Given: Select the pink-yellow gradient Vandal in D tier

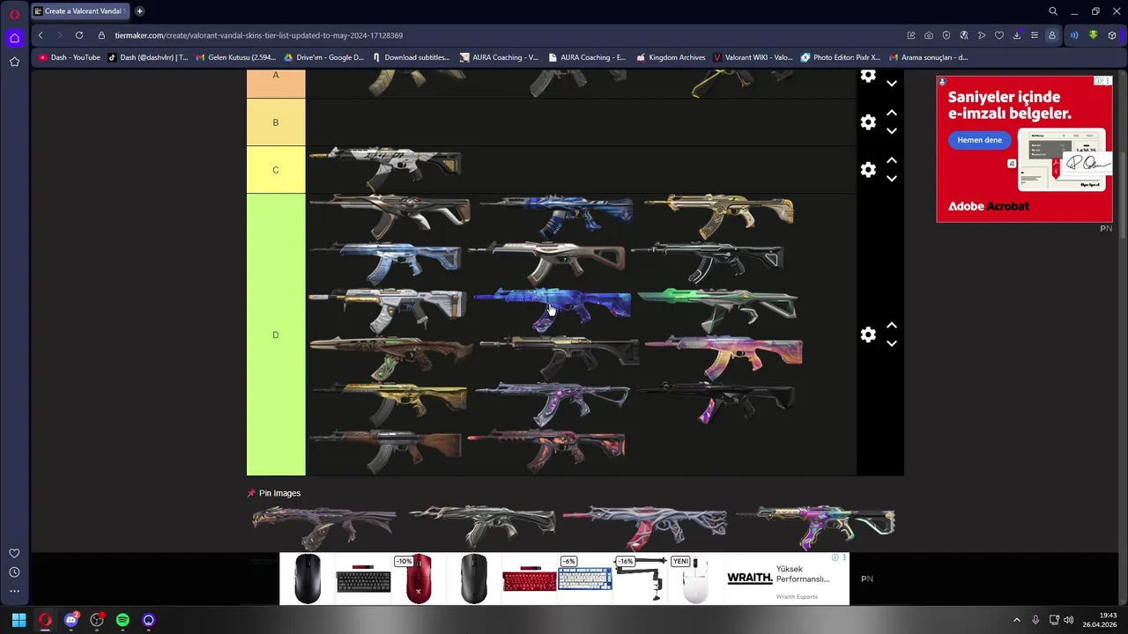Looking at the screenshot, I should [724, 357].
